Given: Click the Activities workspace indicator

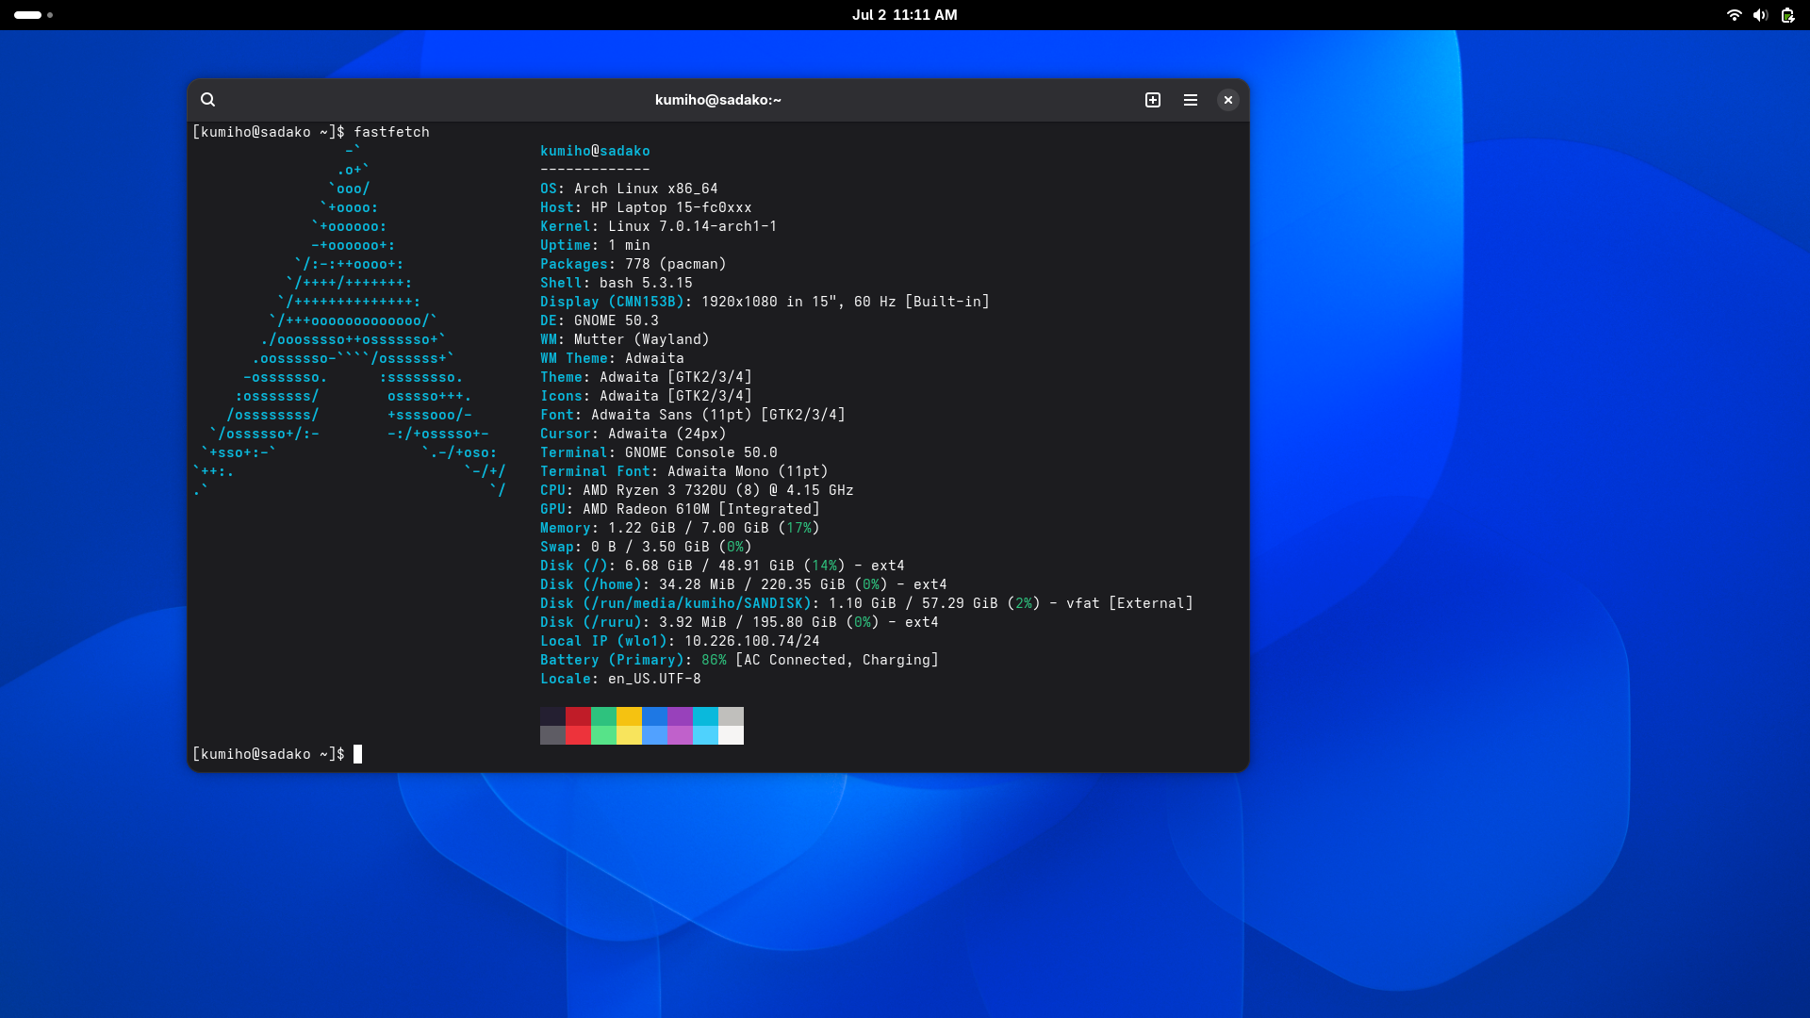Looking at the screenshot, I should [x=34, y=15].
